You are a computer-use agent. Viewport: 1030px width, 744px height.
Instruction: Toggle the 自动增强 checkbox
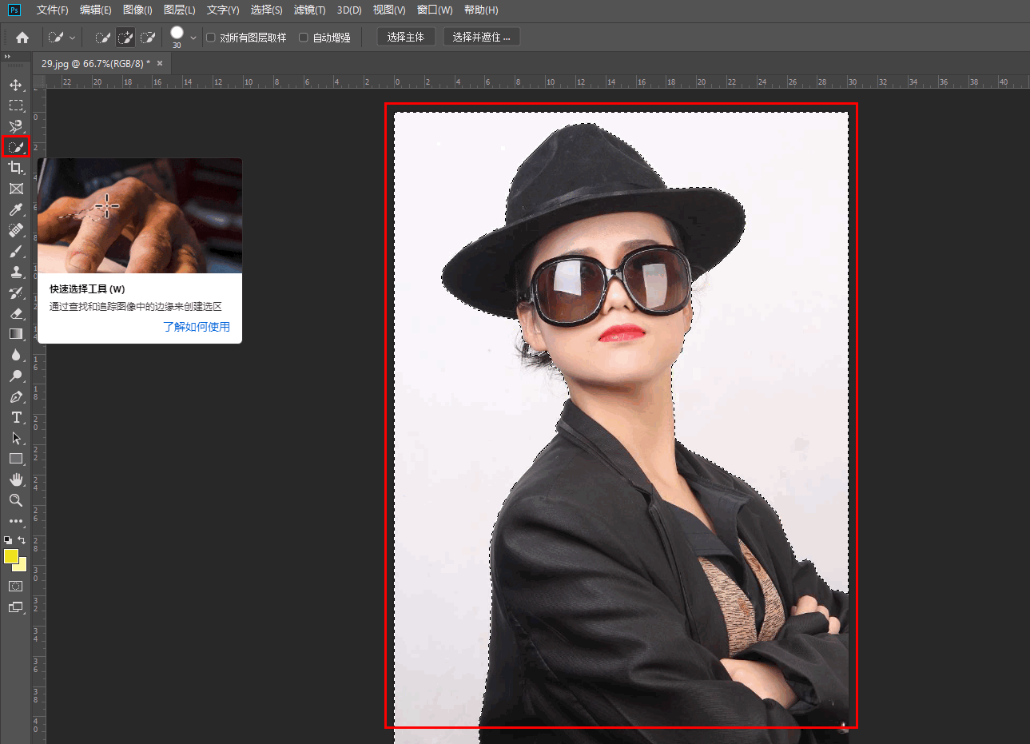304,38
